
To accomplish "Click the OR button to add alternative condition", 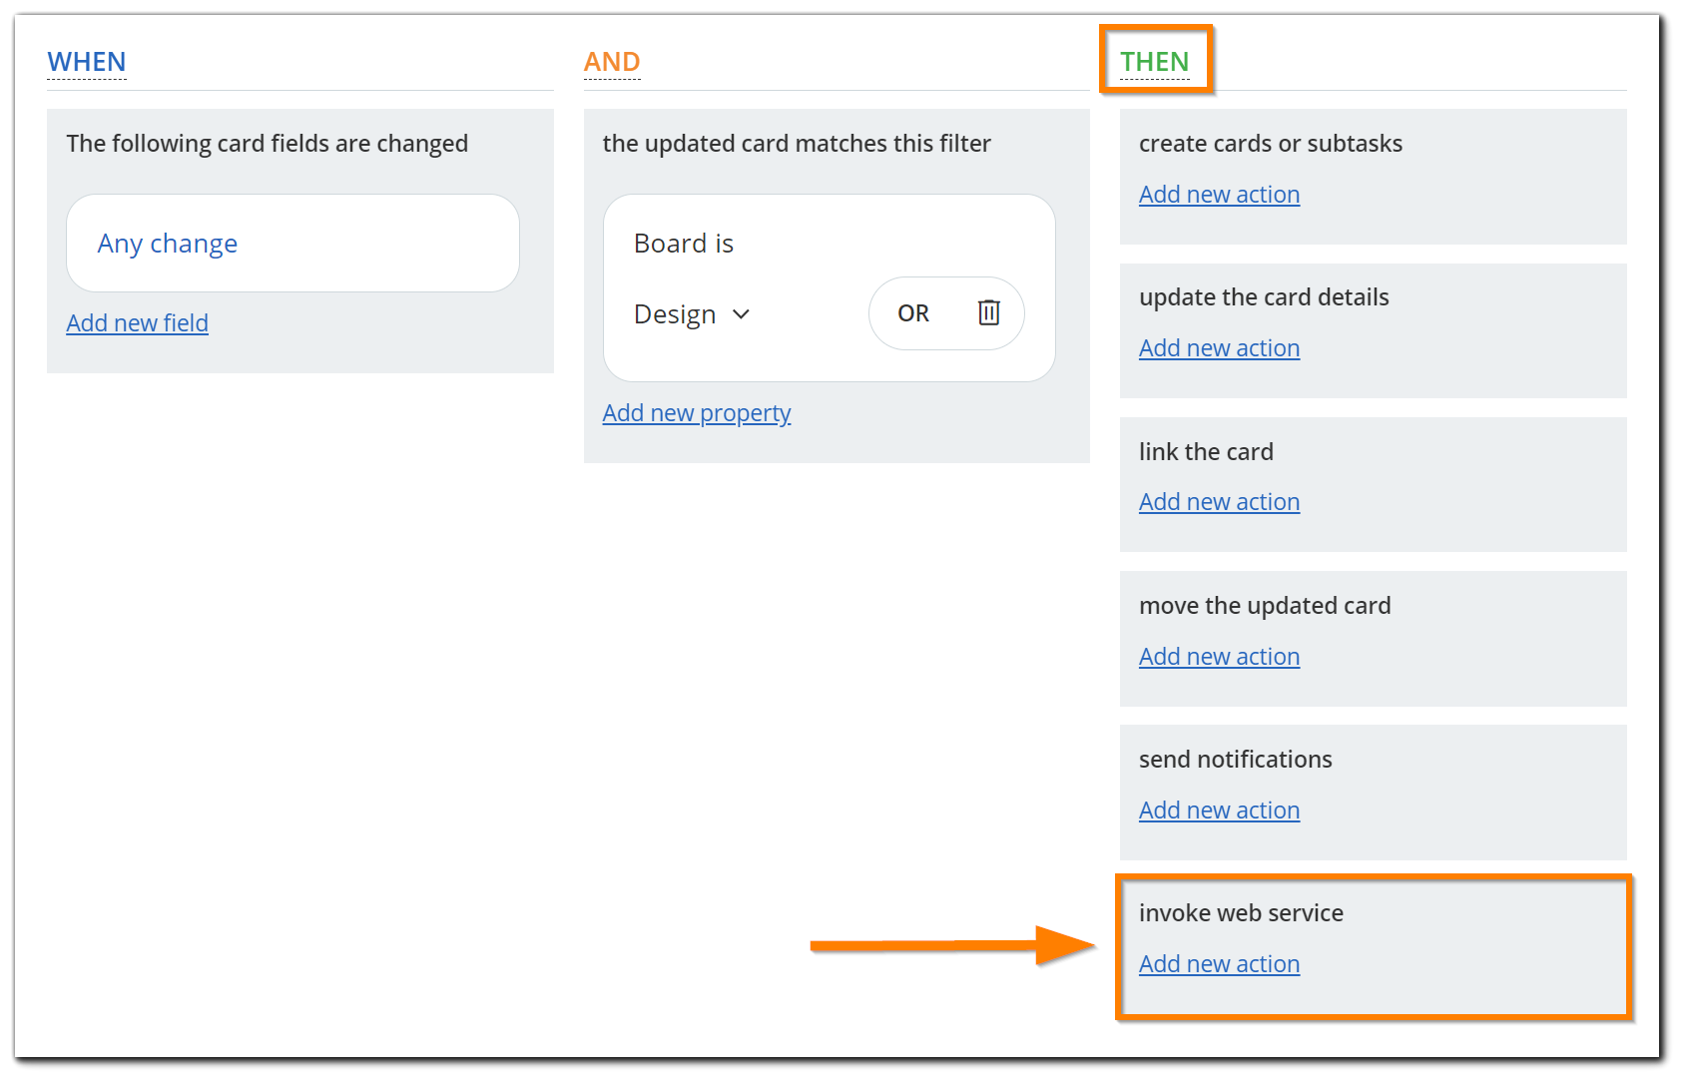I will click(910, 312).
